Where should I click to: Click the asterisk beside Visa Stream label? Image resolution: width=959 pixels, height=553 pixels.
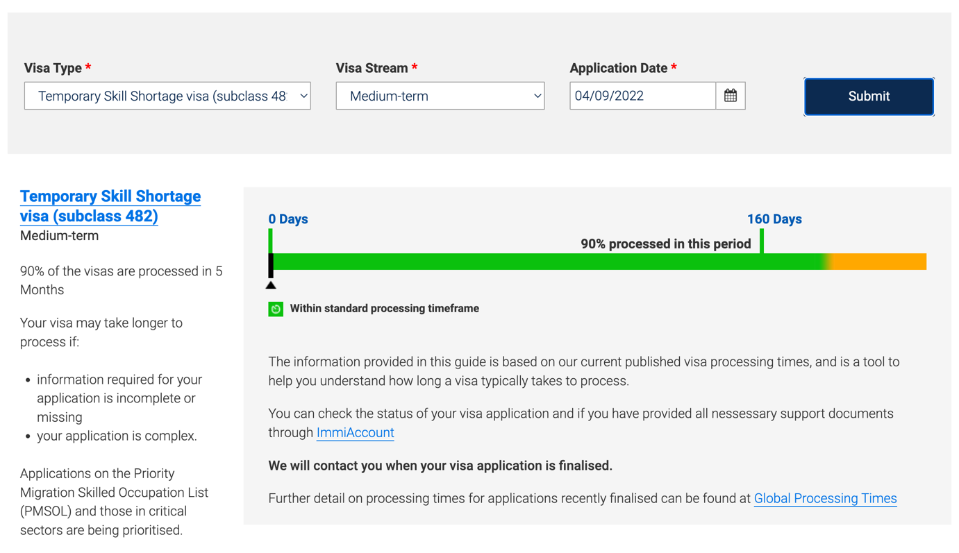(x=414, y=67)
